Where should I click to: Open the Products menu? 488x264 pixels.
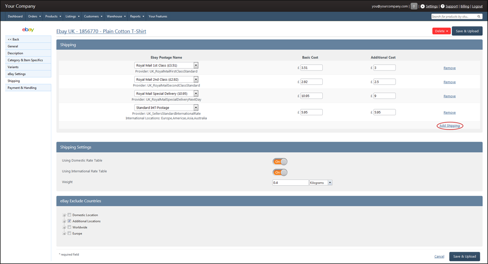point(53,16)
